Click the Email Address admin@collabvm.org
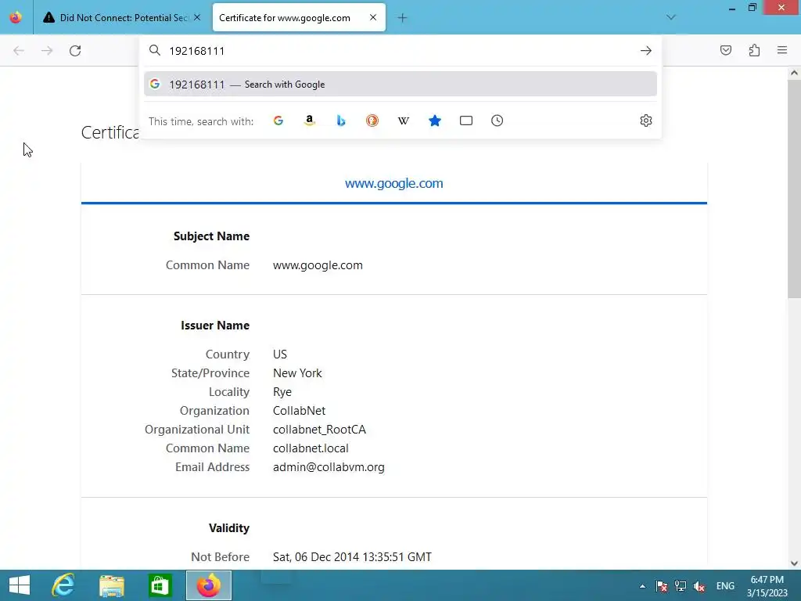Screen dimensions: 801x601 329,467
